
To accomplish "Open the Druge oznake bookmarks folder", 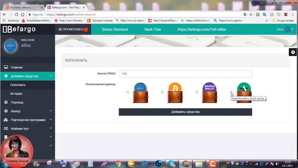I will pyautogui.click(x=283, y=21).
